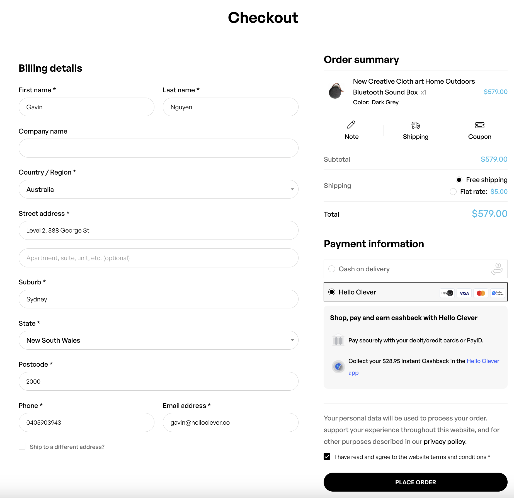Screen dimensions: 514x498
Task: Expand the State dropdown
Action: [158, 340]
